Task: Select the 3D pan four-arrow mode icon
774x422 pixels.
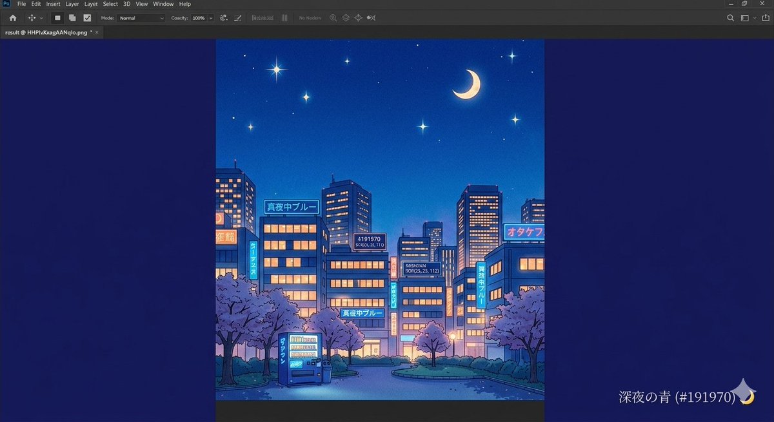Action: coord(357,18)
